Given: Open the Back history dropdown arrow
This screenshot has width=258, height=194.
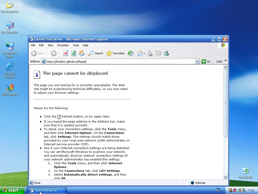Looking at the screenshot, I should pyautogui.click(x=47, y=53).
